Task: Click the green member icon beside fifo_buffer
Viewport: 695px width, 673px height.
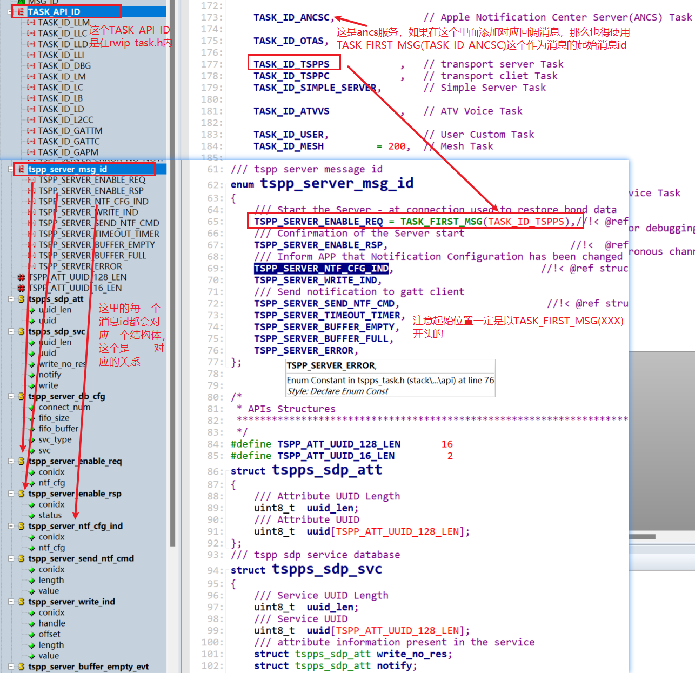Action: pyautogui.click(x=32, y=429)
